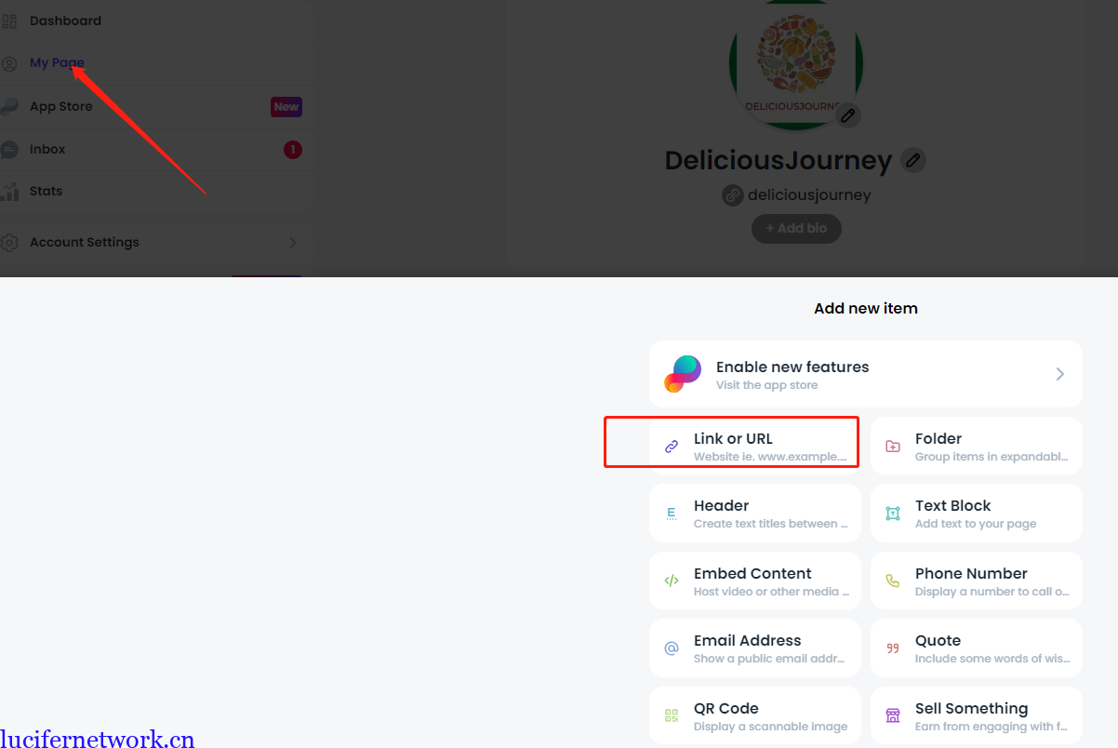The width and height of the screenshot is (1118, 748).
Task: Open the Dashboard menu item
Action: 65,20
